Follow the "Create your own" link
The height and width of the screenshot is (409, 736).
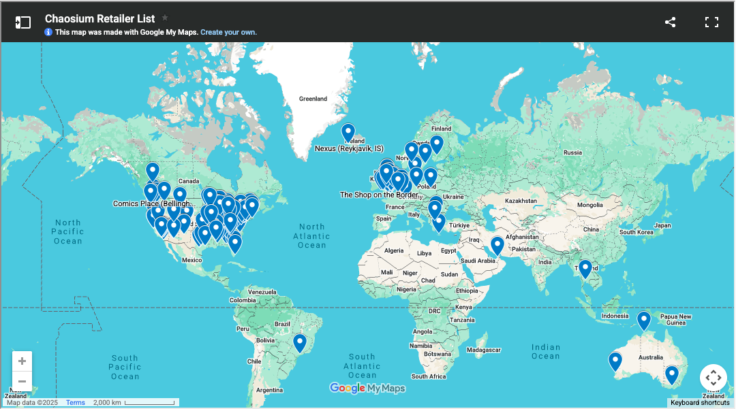click(228, 32)
